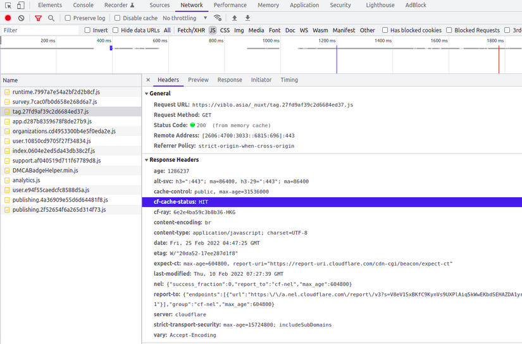Click the inspect element picker icon

pos(8,5)
